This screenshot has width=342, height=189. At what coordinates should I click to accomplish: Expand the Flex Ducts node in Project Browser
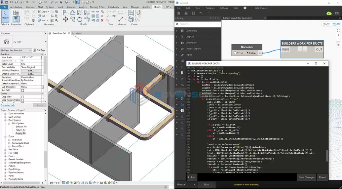click(x=6, y=150)
